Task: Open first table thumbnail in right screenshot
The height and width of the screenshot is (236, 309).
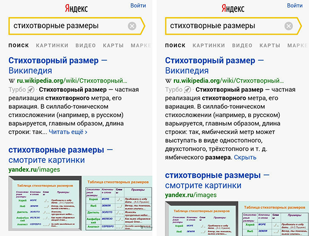Action: click(x=202, y=219)
